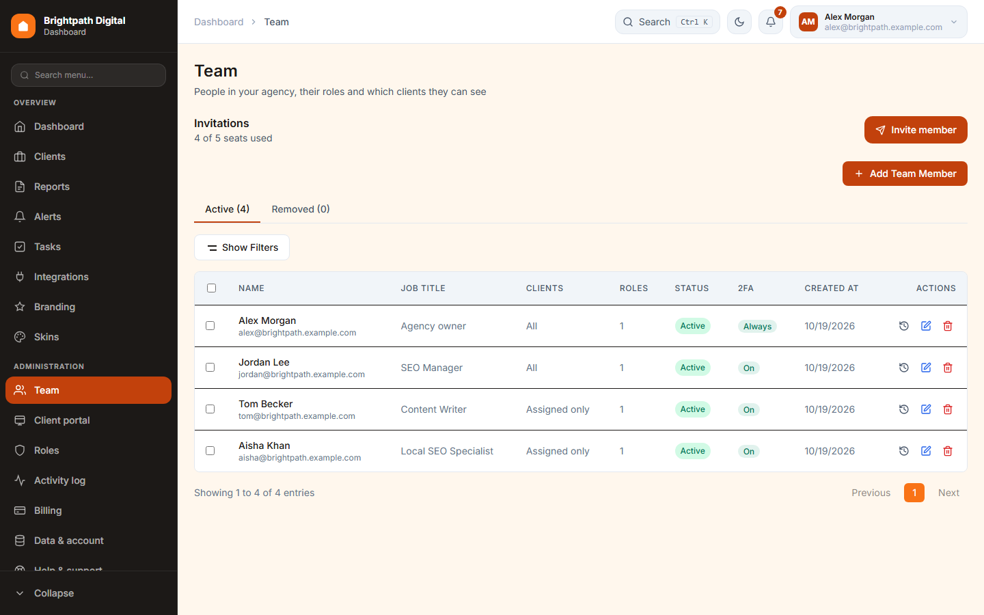Show Filters for the team table

[242, 247]
